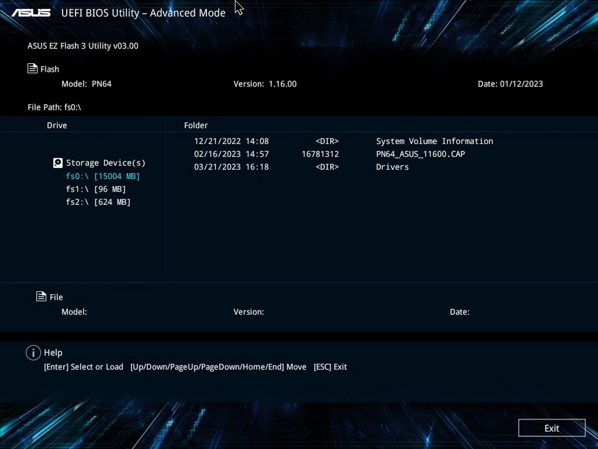Image resolution: width=598 pixels, height=449 pixels.
Task: Click the file size 16781312
Action: 320,154
